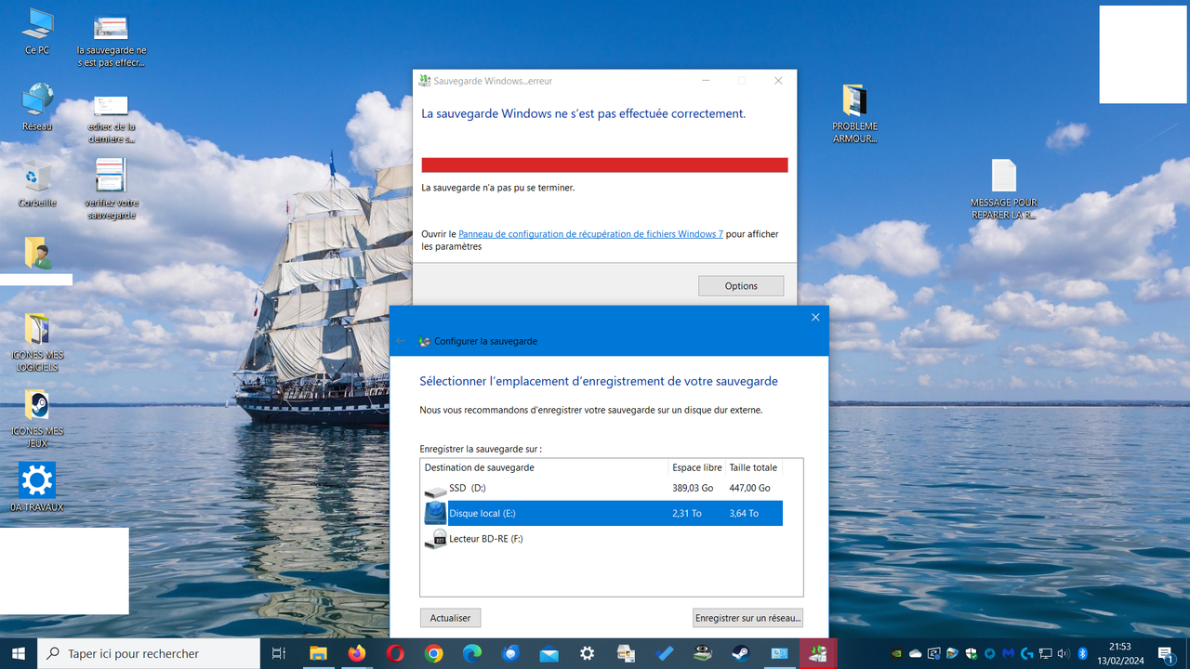
Task: Click the Options button in the error dialog
Action: point(740,285)
